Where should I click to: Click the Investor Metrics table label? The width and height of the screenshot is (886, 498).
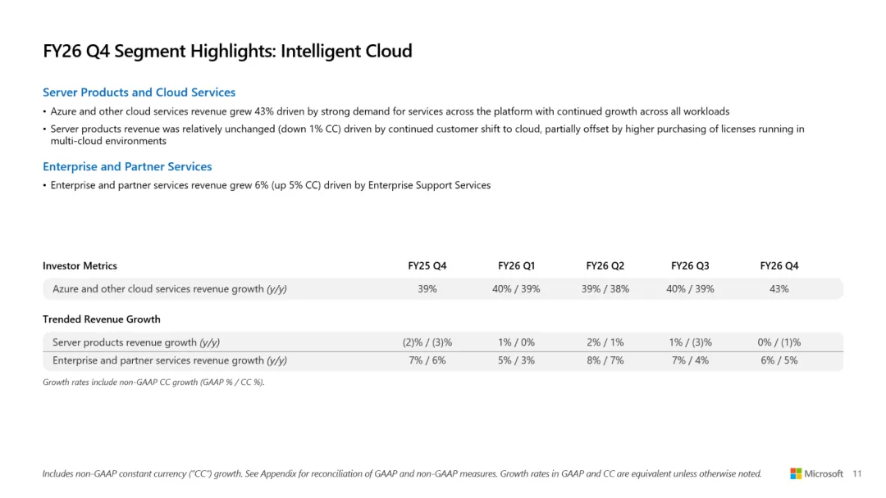point(80,265)
